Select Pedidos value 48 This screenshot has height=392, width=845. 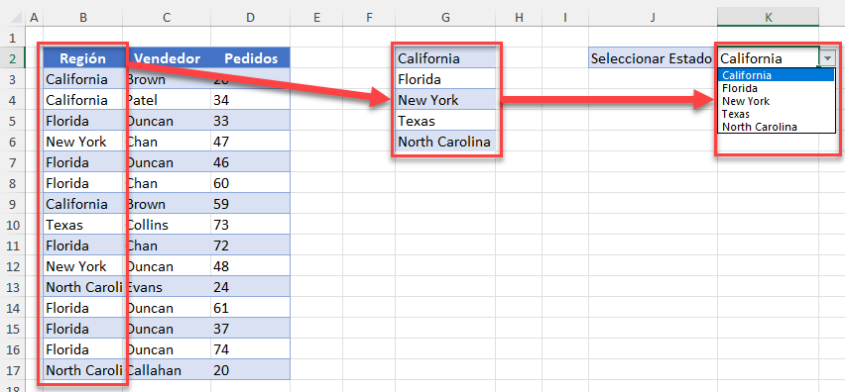pyautogui.click(x=250, y=266)
